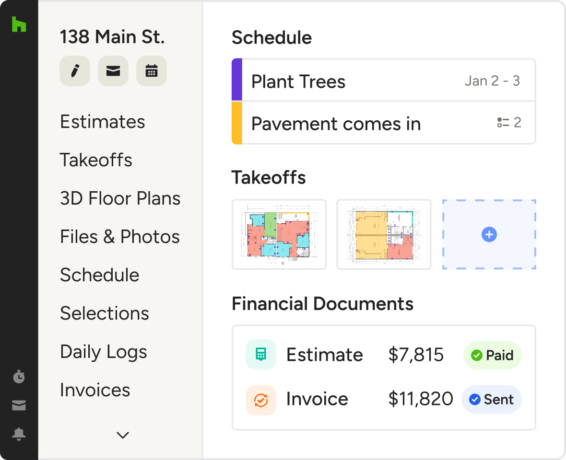Open the envelope messages button under address
Screen dimensions: 566x460
[113, 71]
